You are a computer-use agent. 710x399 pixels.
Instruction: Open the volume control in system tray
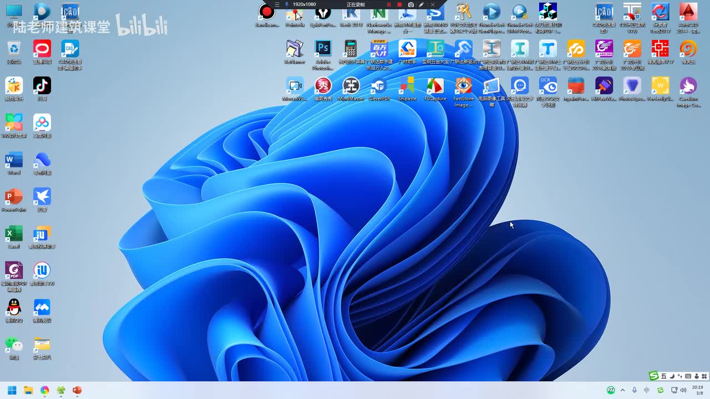coord(683,390)
